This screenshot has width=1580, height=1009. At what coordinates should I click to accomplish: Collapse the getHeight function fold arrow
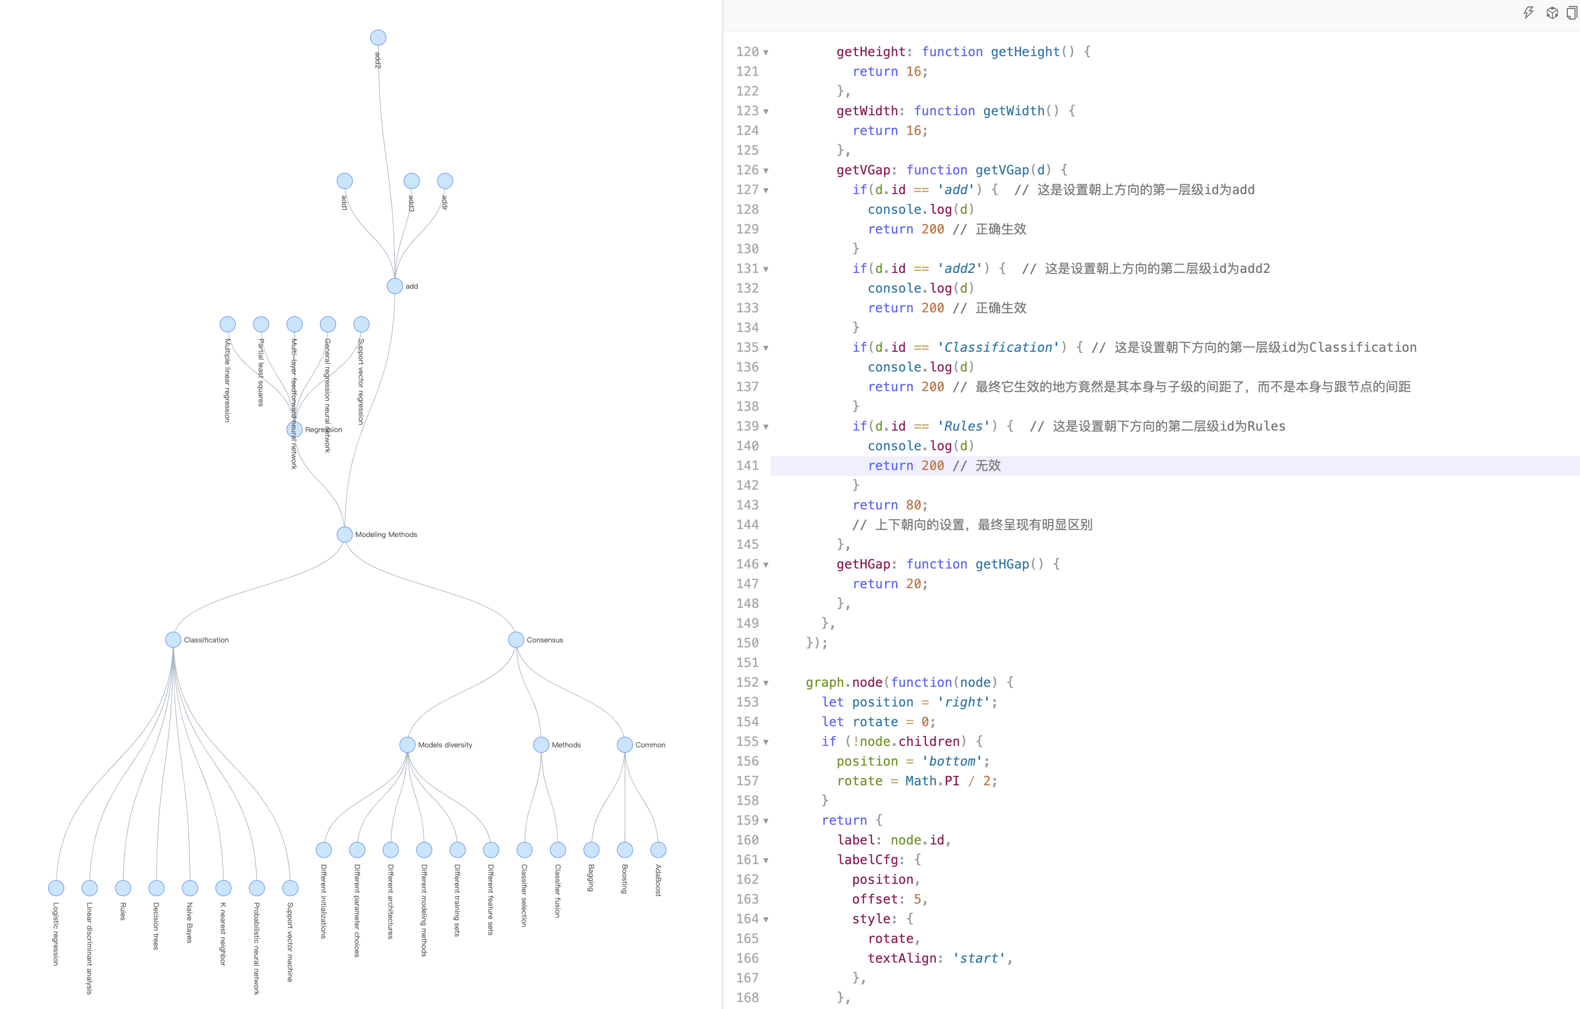[766, 53]
